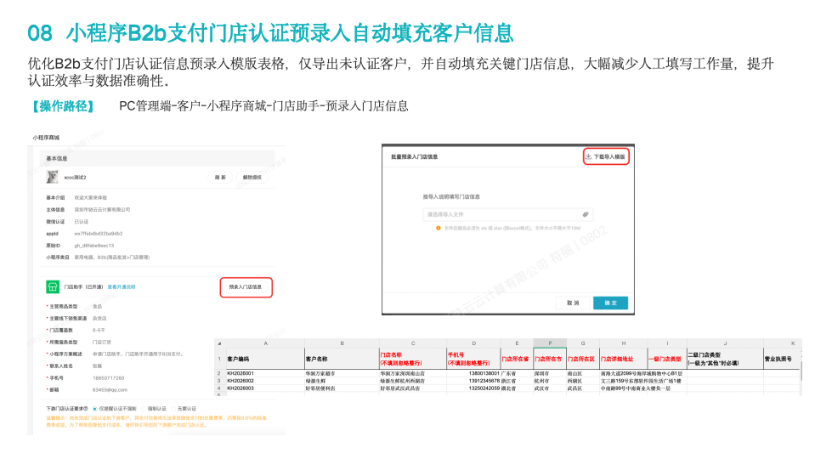
Task: Select 强制认证 radio option
Action: [144, 409]
